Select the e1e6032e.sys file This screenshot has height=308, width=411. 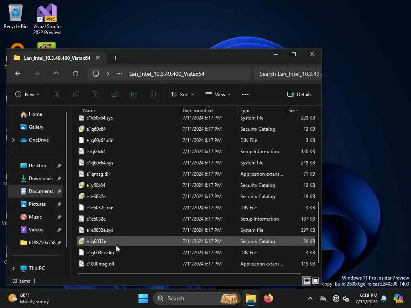[x=100, y=230]
